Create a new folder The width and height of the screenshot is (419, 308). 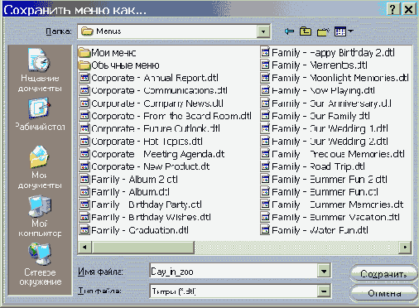tap(323, 31)
